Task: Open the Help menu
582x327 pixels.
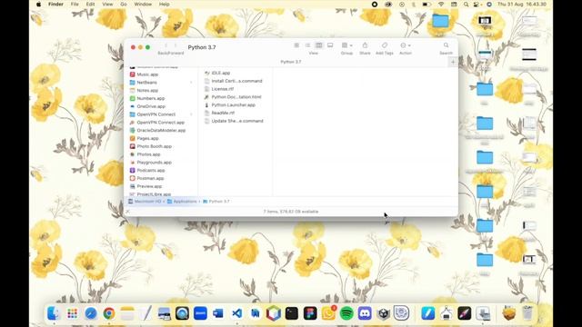Action: [x=164, y=4]
